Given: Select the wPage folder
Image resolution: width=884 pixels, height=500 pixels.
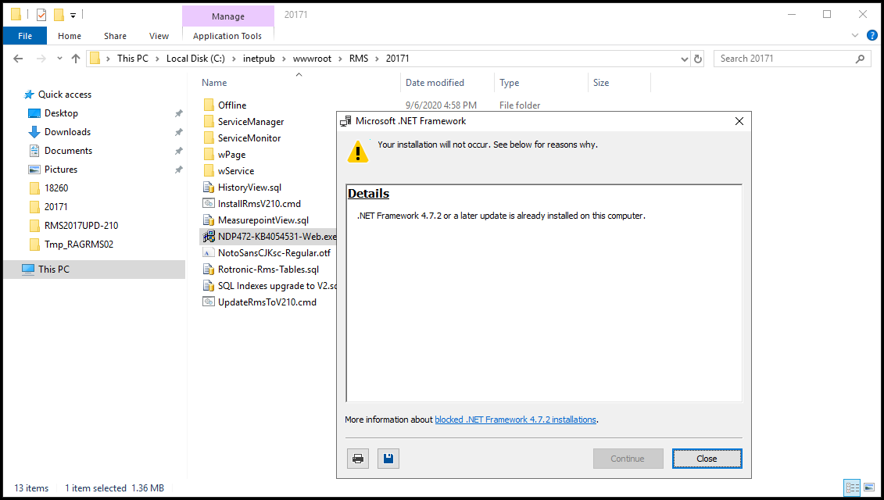Looking at the screenshot, I should (231, 155).
